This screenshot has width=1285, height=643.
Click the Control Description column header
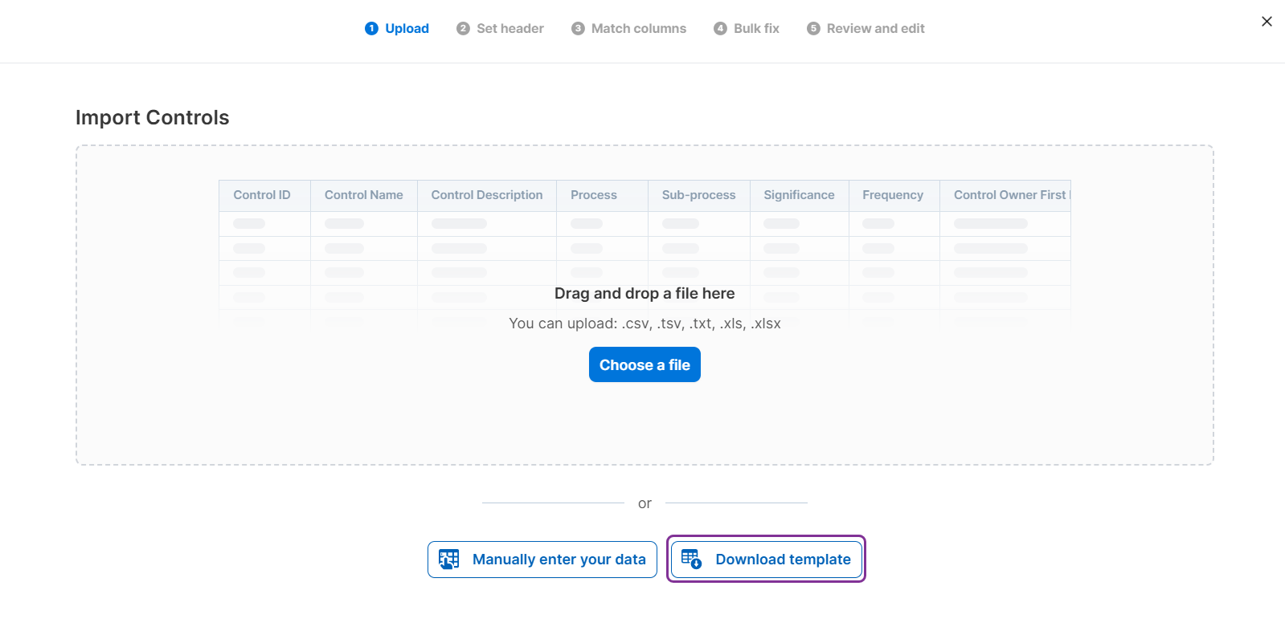click(x=487, y=195)
